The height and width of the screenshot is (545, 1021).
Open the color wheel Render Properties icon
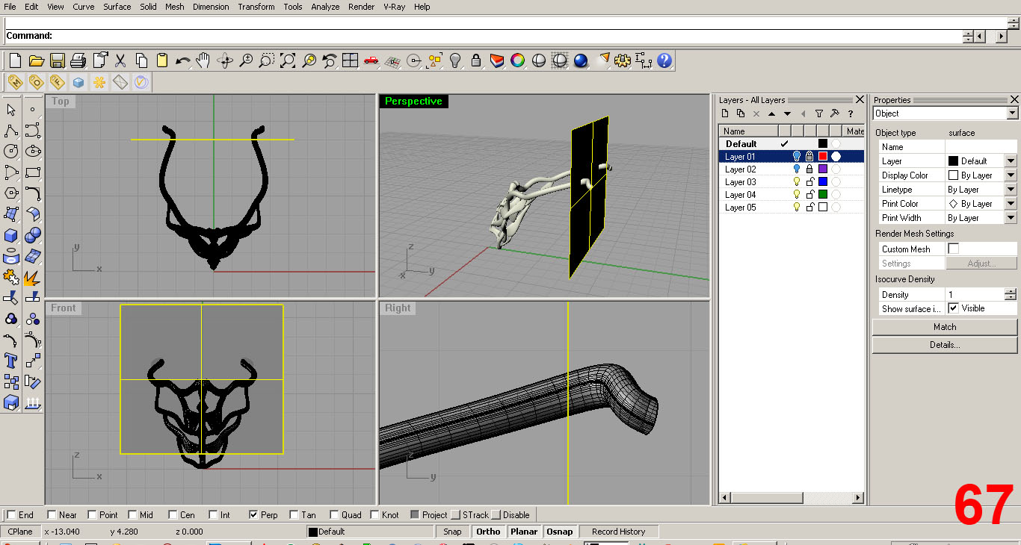517,60
